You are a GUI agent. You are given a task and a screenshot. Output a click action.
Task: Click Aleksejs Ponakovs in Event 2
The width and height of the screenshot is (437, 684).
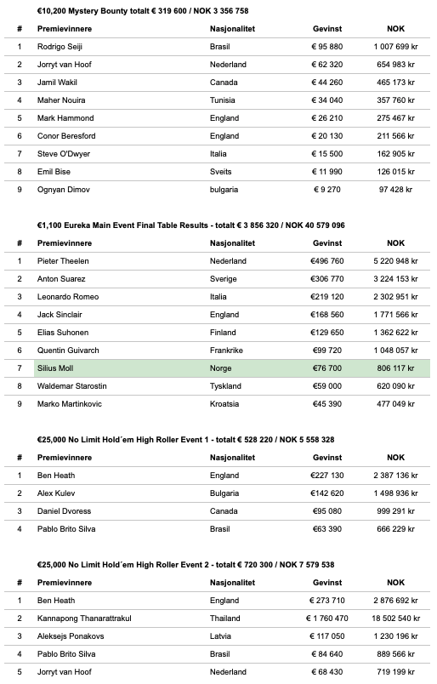[71, 636]
